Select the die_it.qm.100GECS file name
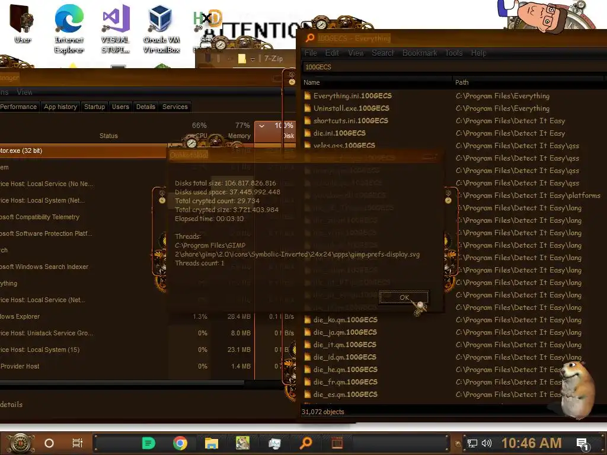Viewport: 607px width, 455px height. tap(345, 345)
